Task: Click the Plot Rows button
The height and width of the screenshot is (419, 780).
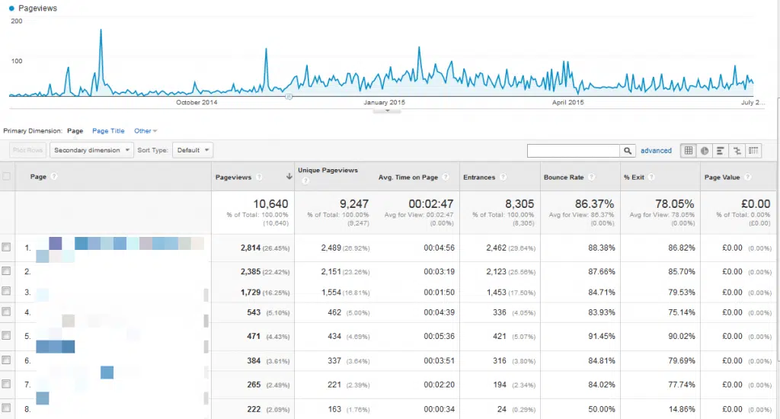Action: 27,150
